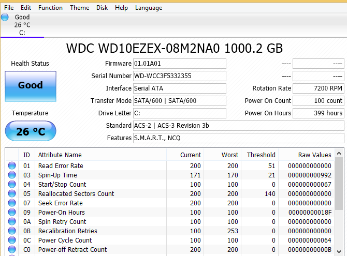Viewport: 347px width, 256px height.
Task: Open the Disk menu
Action: (102, 8)
